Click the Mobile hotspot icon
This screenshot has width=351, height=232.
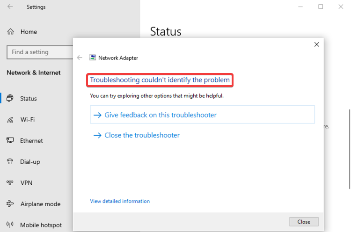[x=10, y=225]
